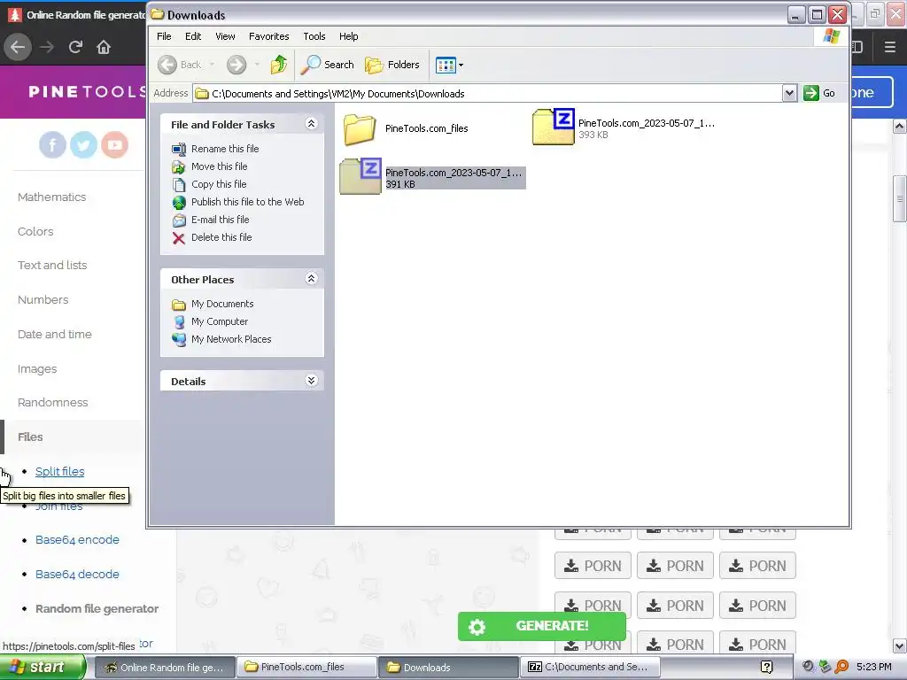Open the Views icon dropdown
Image resolution: width=907 pixels, height=680 pixels.
(449, 65)
